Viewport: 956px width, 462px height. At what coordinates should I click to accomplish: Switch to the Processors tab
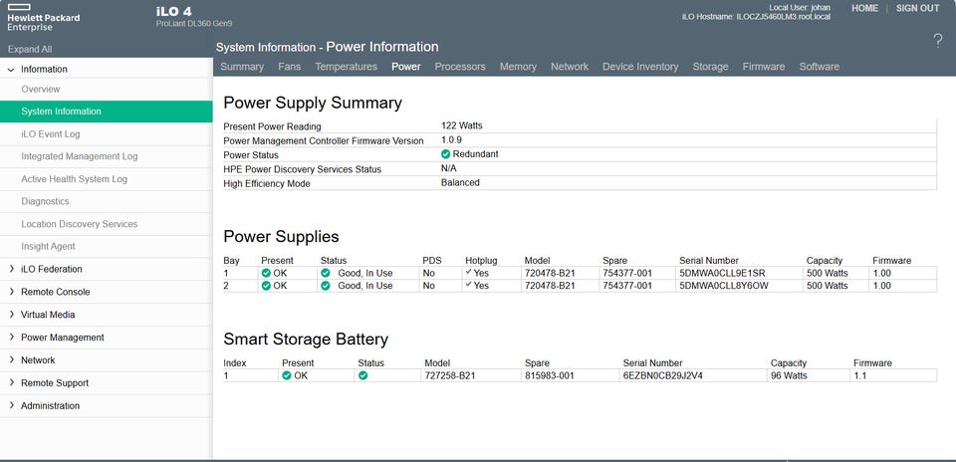click(x=460, y=67)
